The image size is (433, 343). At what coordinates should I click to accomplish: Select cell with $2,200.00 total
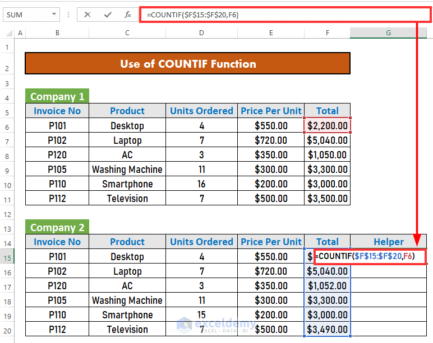[x=327, y=126]
